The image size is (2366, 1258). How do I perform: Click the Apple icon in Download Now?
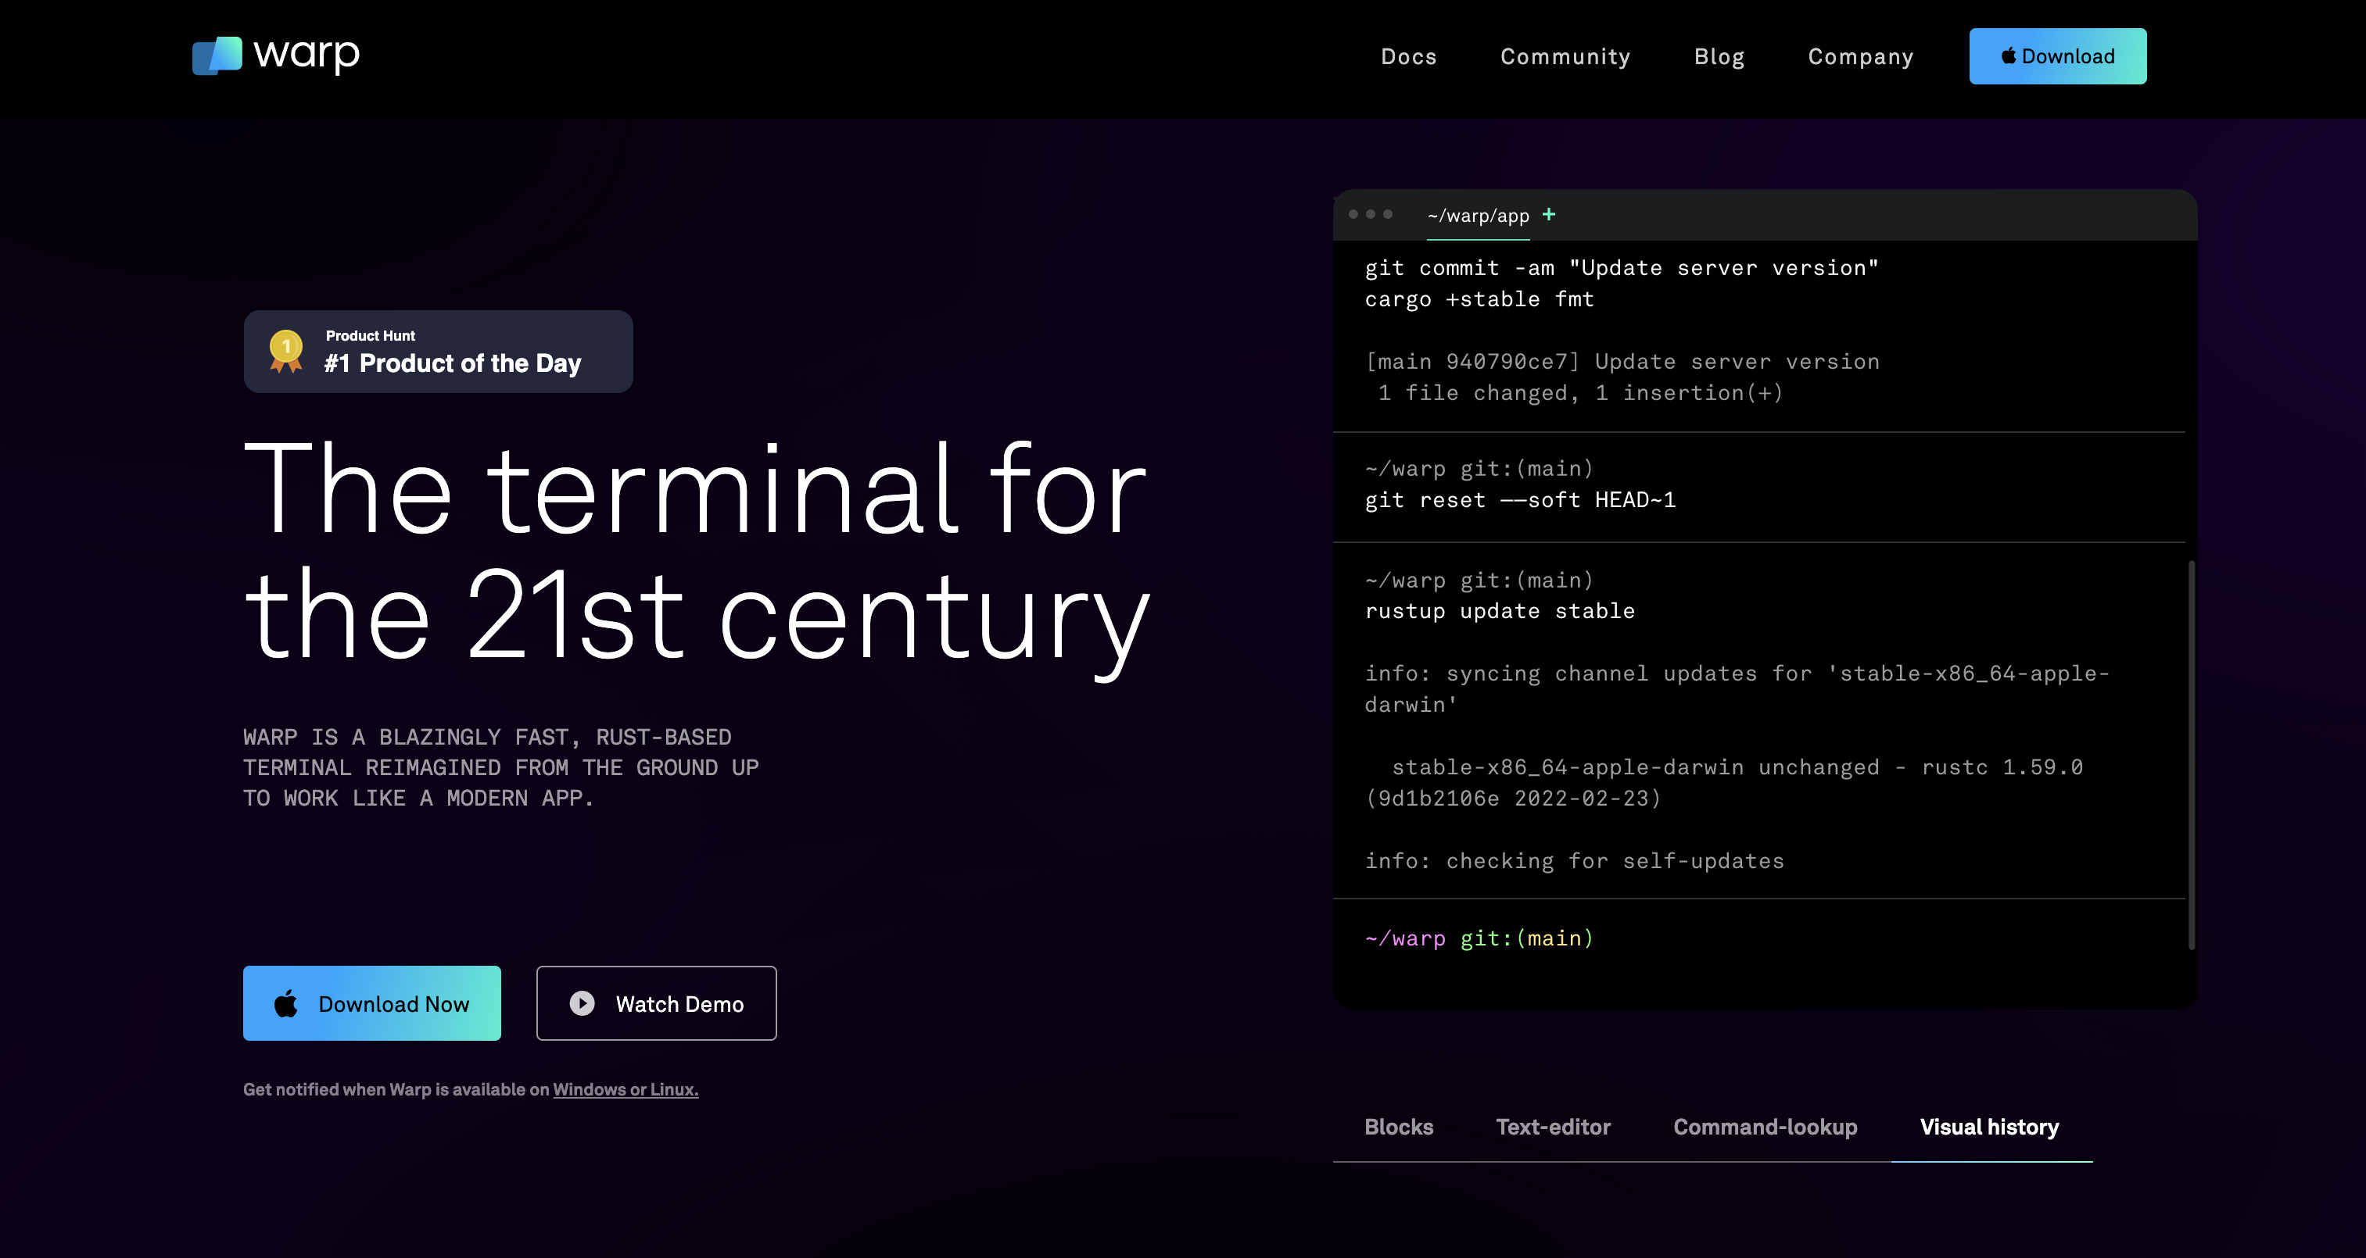pyautogui.click(x=285, y=1003)
